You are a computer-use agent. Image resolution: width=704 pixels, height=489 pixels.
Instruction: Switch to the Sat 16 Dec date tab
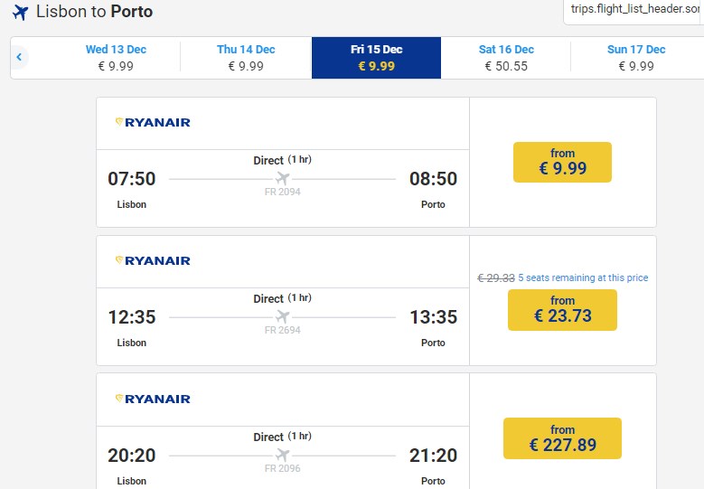pyautogui.click(x=506, y=58)
